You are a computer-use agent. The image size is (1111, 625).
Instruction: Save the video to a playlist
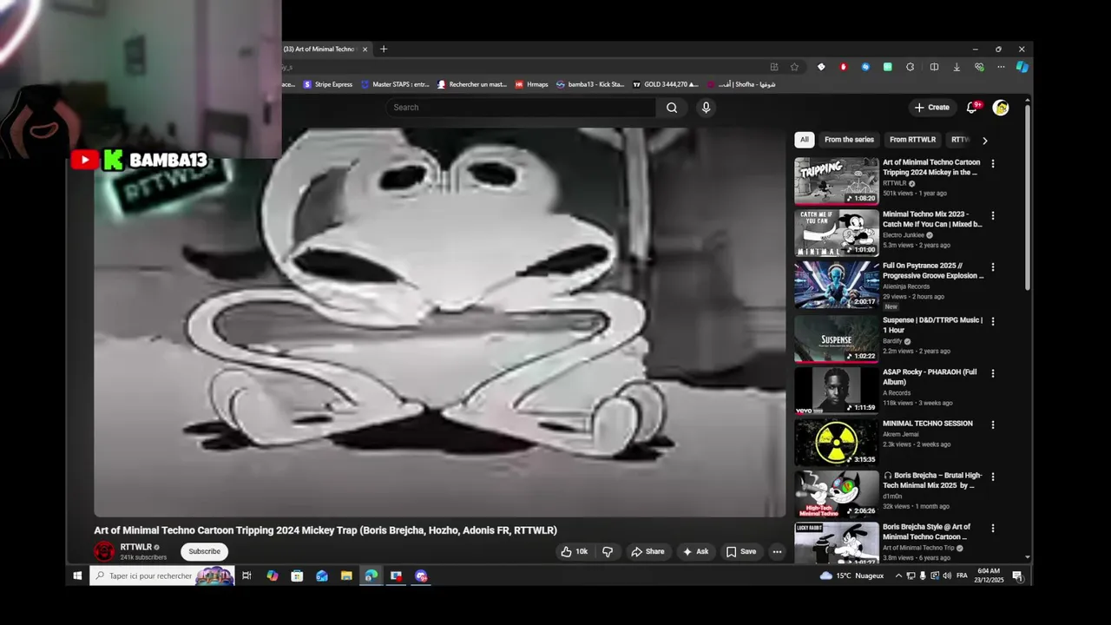tap(741, 551)
